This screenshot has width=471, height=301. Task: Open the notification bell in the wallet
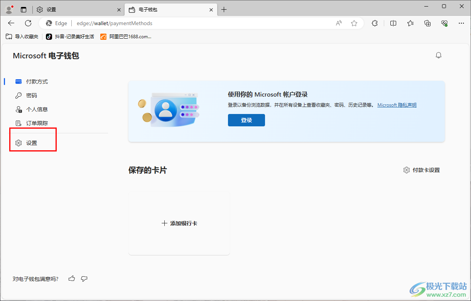coord(439,55)
